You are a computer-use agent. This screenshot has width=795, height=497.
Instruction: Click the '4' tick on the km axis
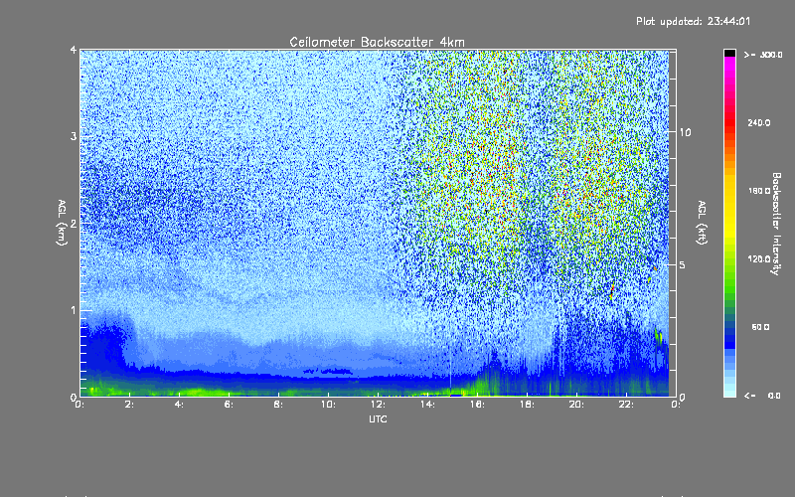pyautogui.click(x=74, y=51)
